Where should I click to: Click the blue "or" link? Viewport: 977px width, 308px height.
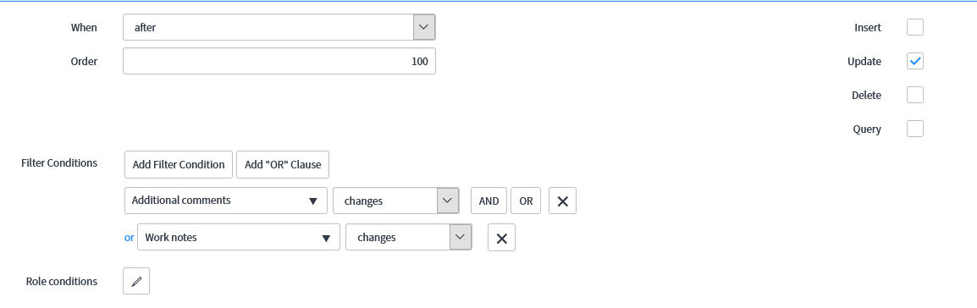point(129,238)
